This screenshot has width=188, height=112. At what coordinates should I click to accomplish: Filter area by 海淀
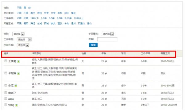click(x=33, y=23)
